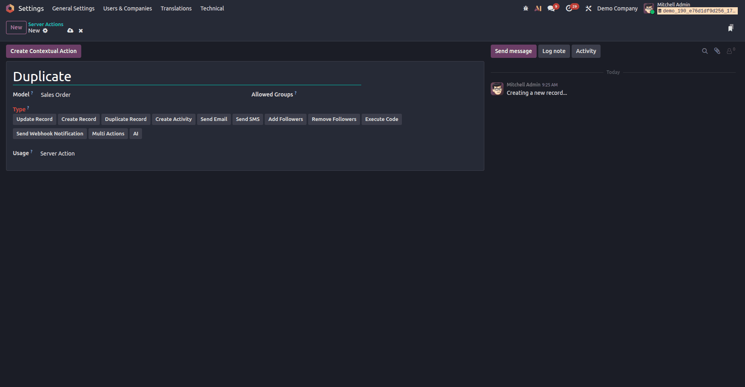Open the debug bug icon in top bar

click(526, 8)
